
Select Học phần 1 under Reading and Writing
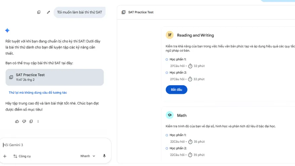[x=178, y=59]
